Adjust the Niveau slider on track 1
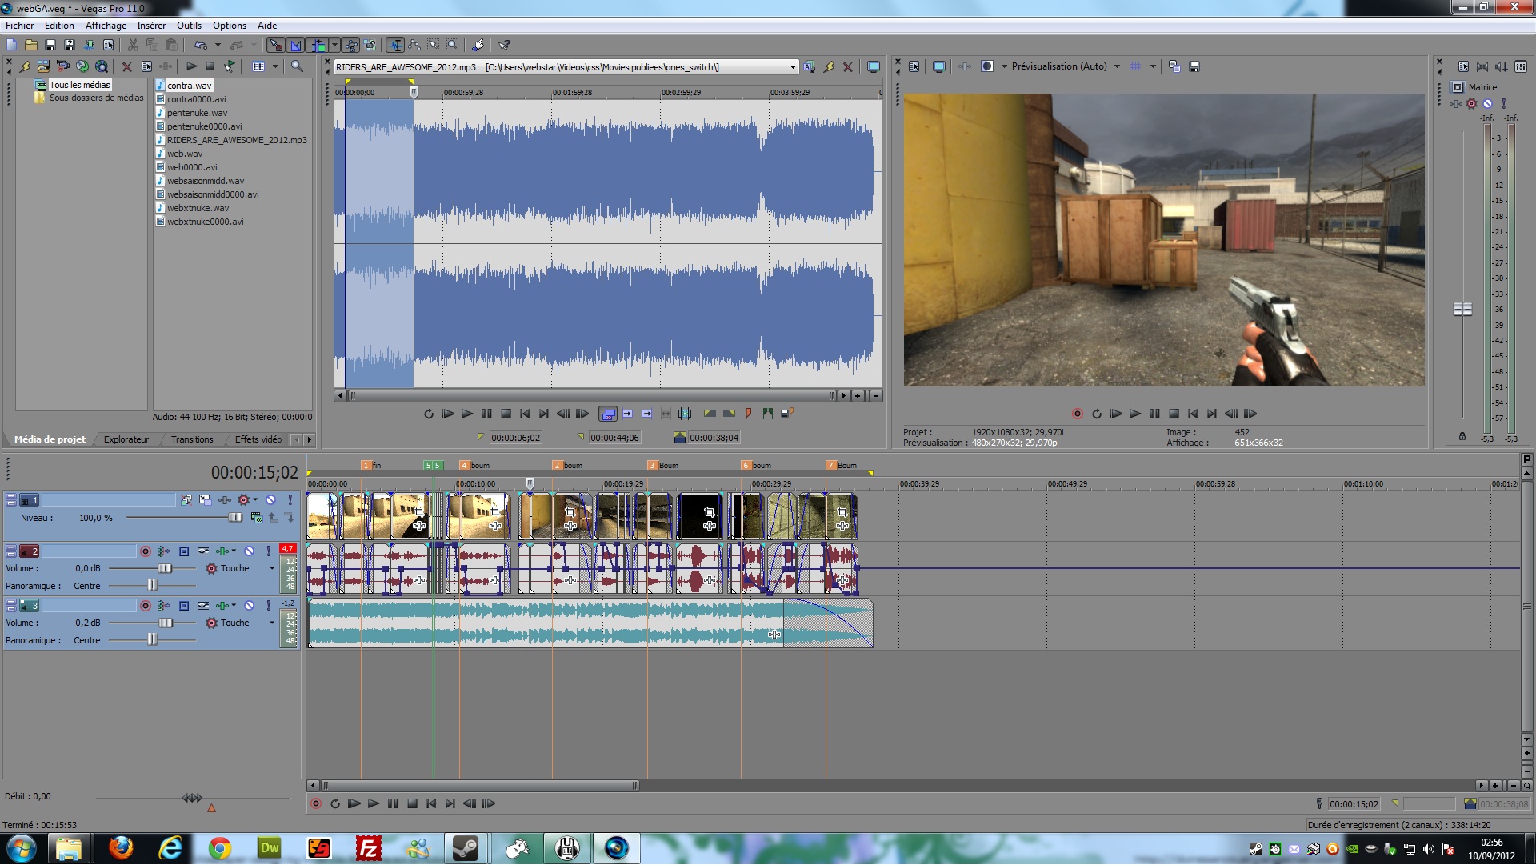 tap(235, 518)
